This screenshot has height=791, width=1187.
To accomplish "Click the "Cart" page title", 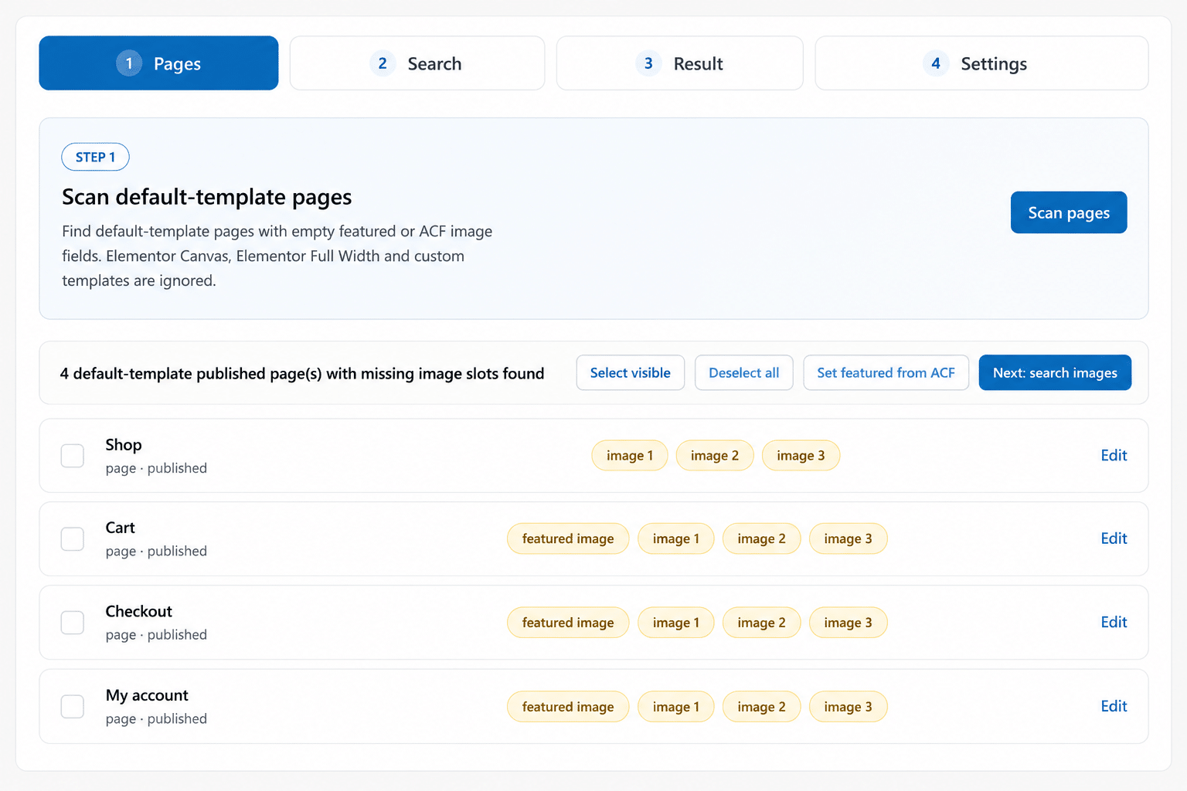I will (121, 528).
